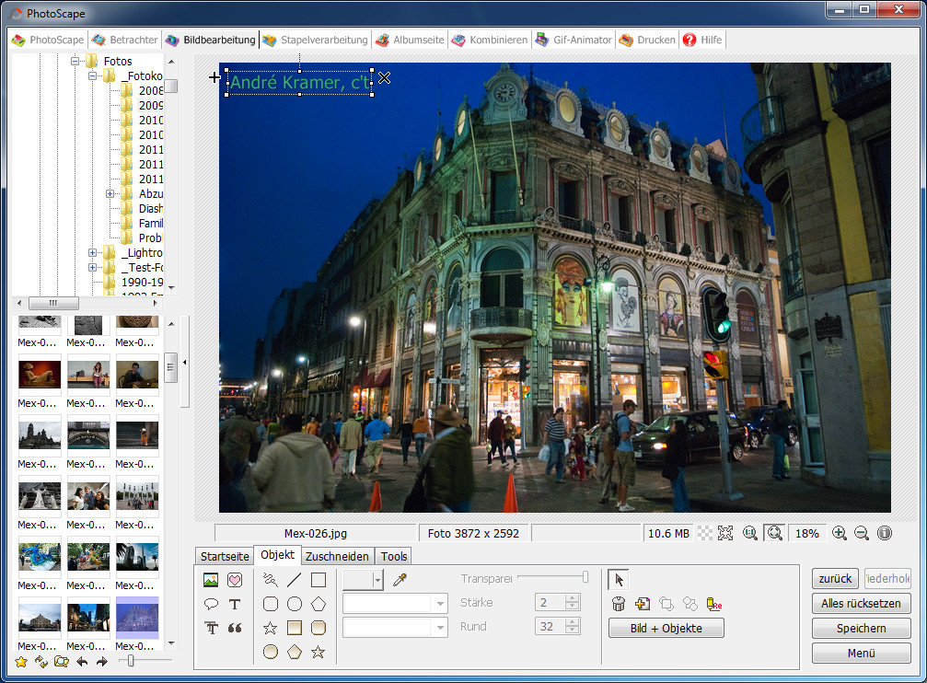Show image info with the i icon
This screenshot has width=927, height=683.
click(885, 533)
